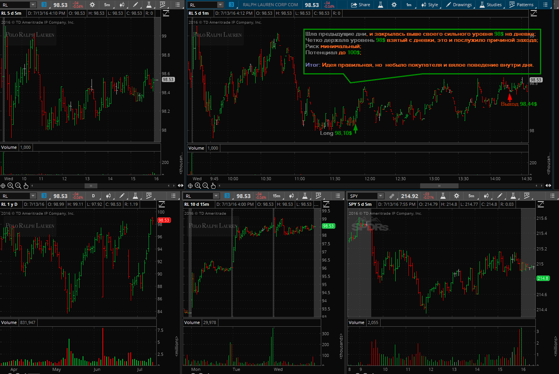Open patterns icon in top-left RL panel

point(163,5)
